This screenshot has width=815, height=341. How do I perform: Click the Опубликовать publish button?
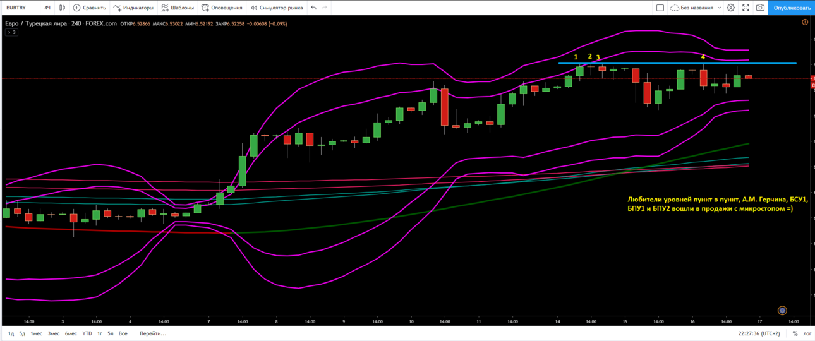click(792, 8)
